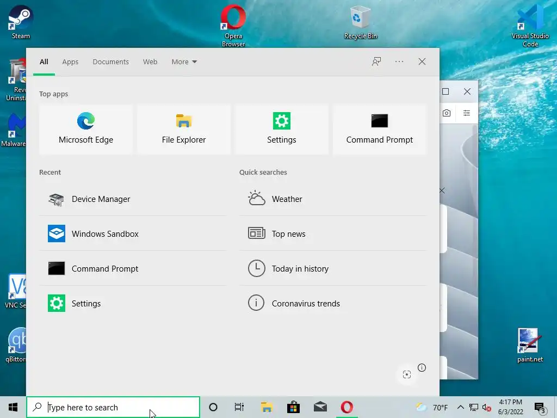The image size is (557, 418).
Task: Launch Windows Sandbox from Recent list
Action: click(133, 234)
